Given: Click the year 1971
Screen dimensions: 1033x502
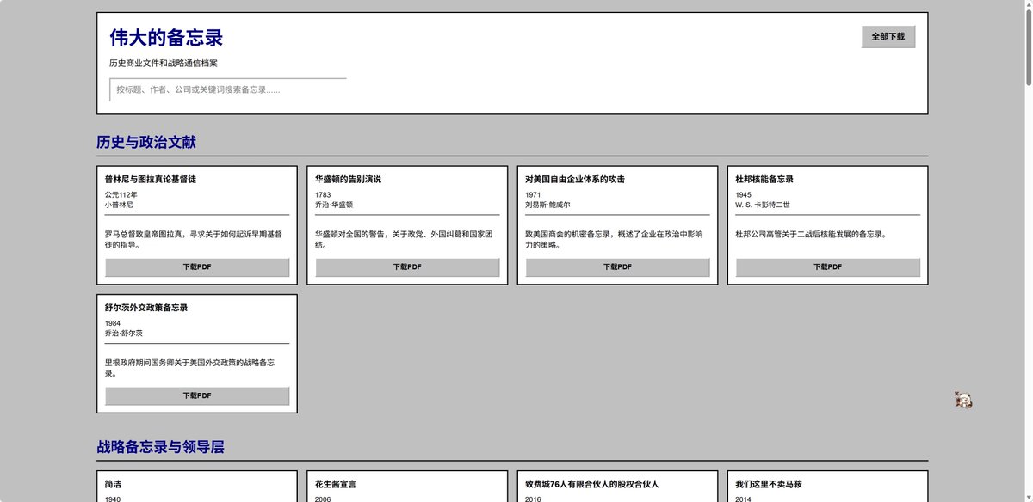Looking at the screenshot, I should [x=533, y=195].
